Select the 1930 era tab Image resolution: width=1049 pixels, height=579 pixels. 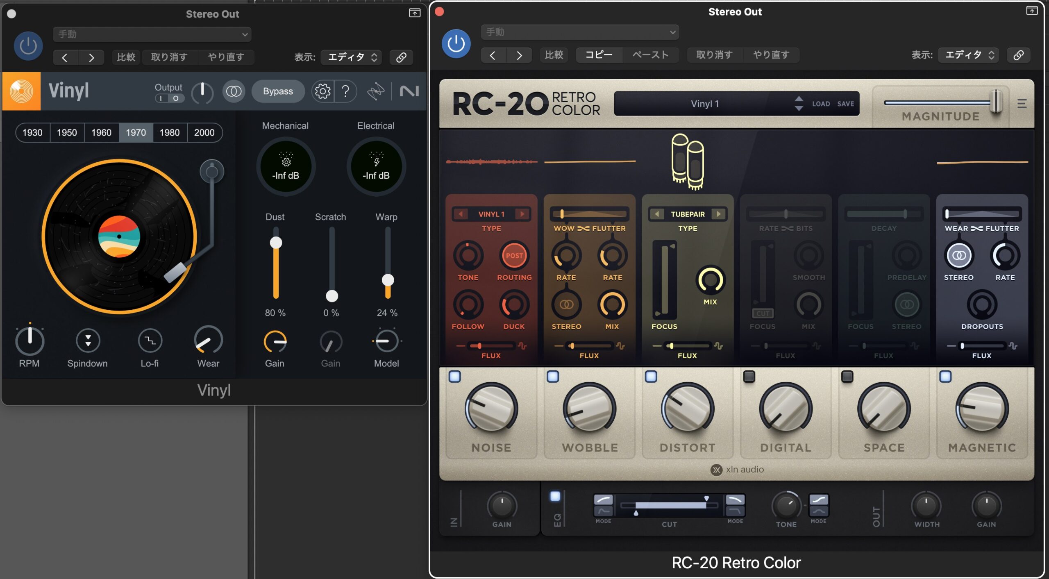pyautogui.click(x=33, y=133)
